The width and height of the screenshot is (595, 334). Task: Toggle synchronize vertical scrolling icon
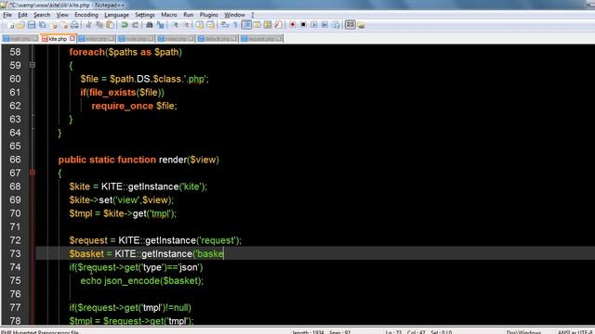(x=200, y=25)
